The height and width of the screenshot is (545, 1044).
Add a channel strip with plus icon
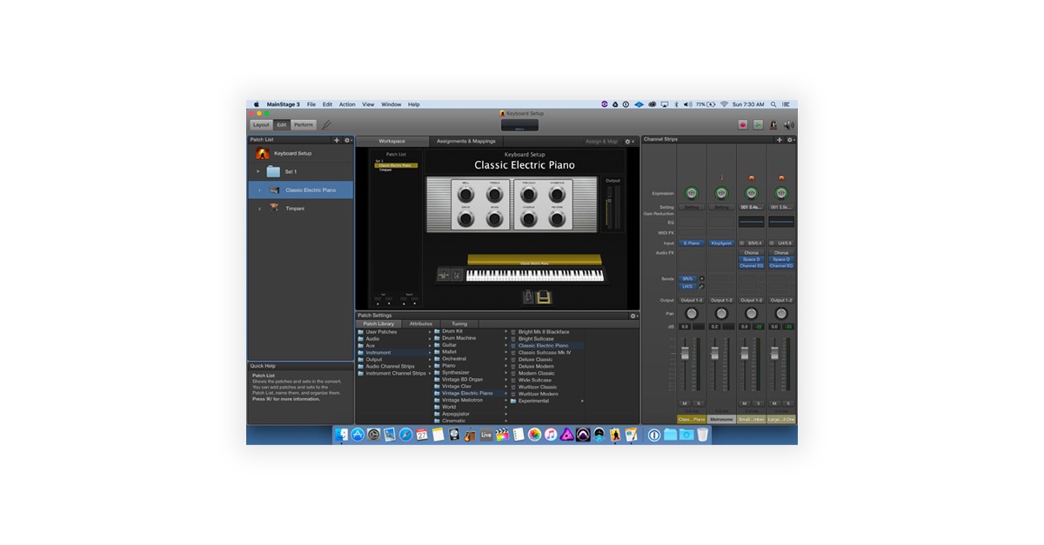tap(780, 140)
